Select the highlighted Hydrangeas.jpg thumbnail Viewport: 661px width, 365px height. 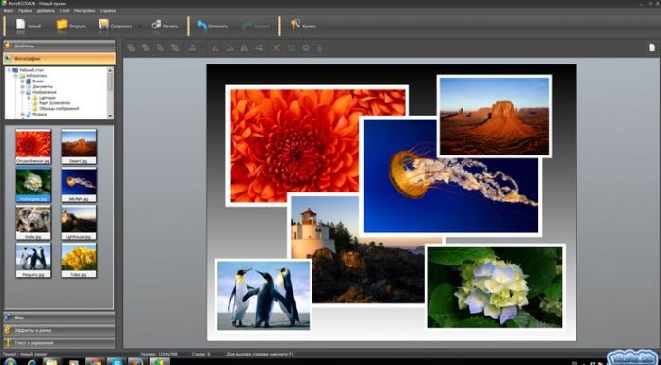[33, 184]
